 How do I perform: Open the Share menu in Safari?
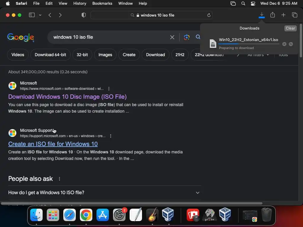pyautogui.click(x=273, y=15)
